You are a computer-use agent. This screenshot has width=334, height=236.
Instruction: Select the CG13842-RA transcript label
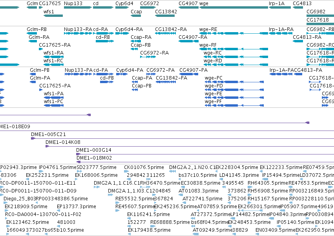[x=171, y=29]
